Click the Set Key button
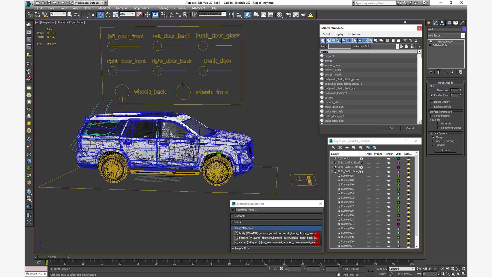This screenshot has width=492, height=277. click(382, 274)
